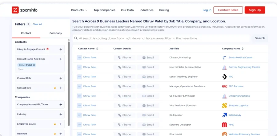This screenshot has width=277, height=136.
Task: Click avatar for Director, Marketing row
Action: 79,58
